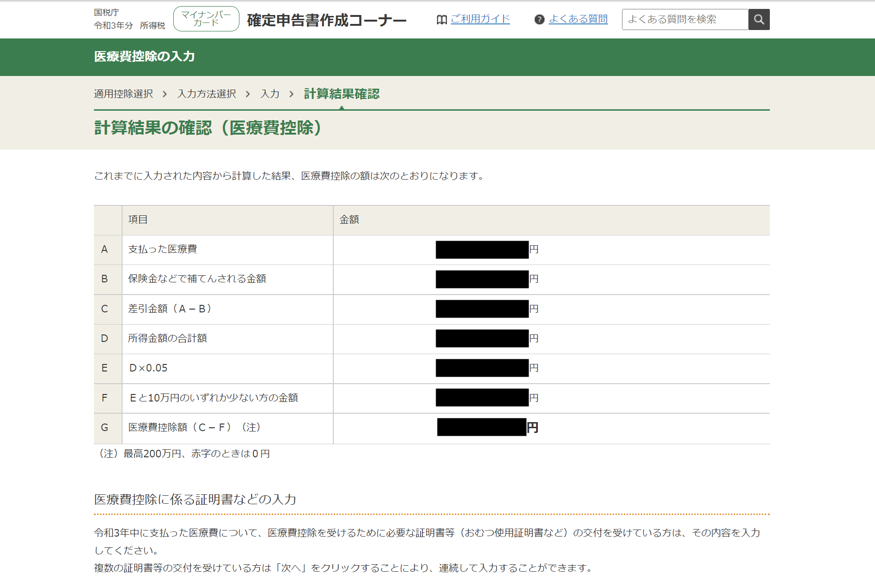Click the row letter B cell

(107, 279)
